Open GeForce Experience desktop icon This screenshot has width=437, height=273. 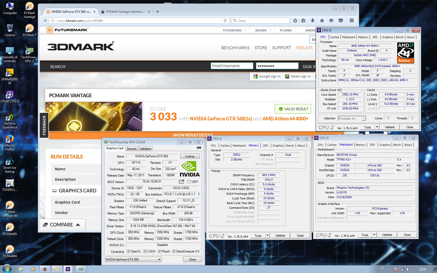pos(10,121)
